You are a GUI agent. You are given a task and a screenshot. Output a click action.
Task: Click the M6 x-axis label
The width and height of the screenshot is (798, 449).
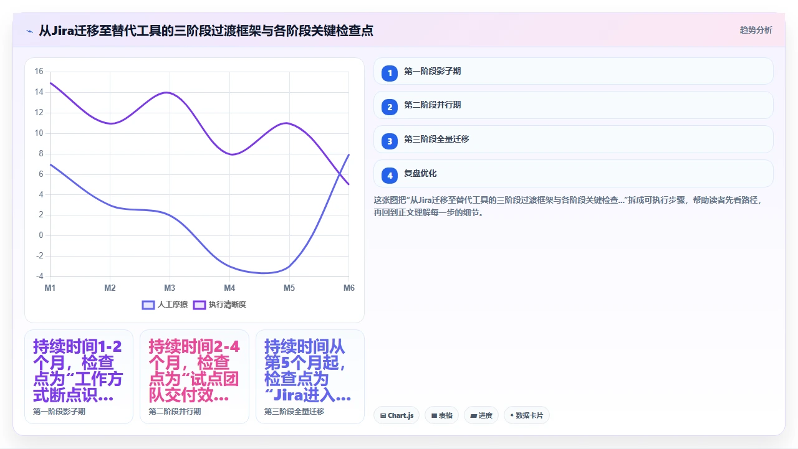point(349,288)
